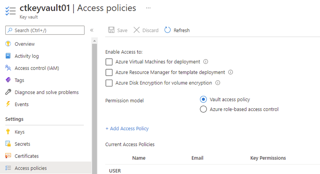The image size is (320, 174).
Task: Click the Activity log icon
Action: [x=8, y=56]
